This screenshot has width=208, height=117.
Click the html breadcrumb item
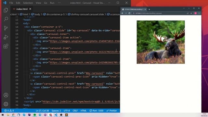point(24,14)
